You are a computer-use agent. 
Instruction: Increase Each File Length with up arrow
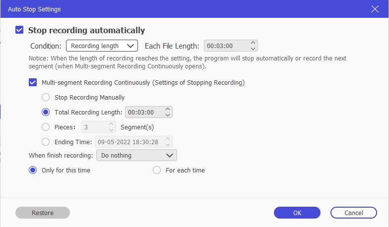pos(253,43)
